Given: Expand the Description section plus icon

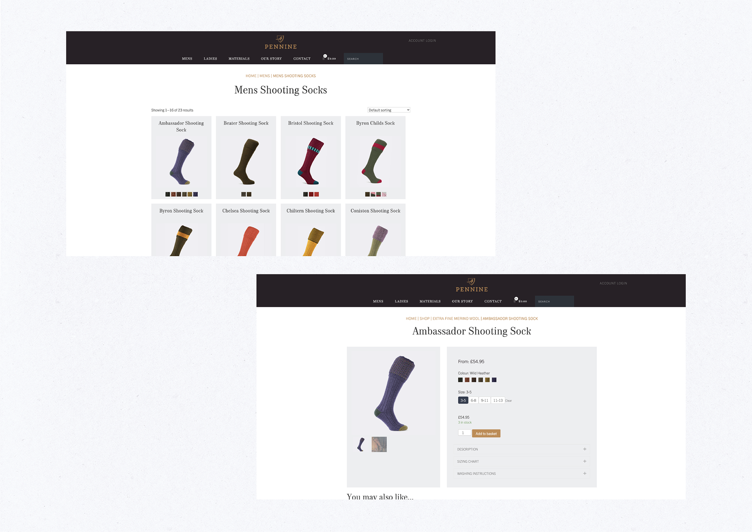Looking at the screenshot, I should (x=584, y=449).
